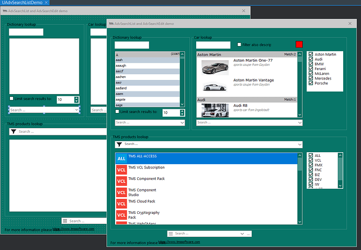The image size is (361, 250).
Task: Select word 'aadland' in dictionary list
Action: pyautogui.click(x=148, y=88)
